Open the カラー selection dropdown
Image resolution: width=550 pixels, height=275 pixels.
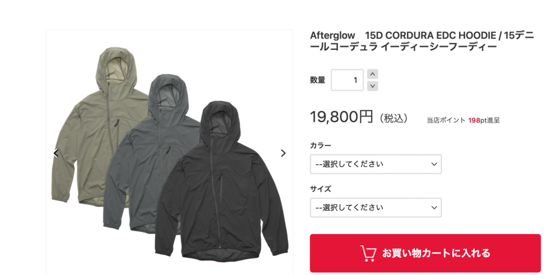tap(375, 164)
